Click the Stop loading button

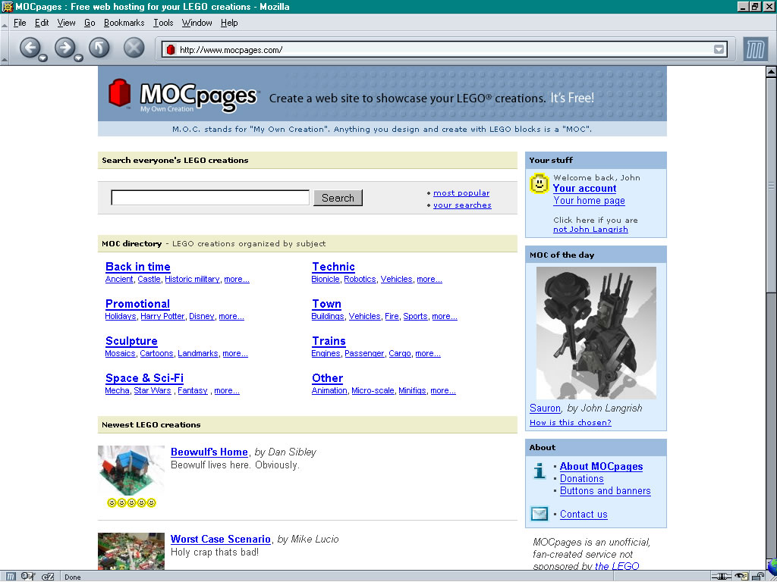click(134, 48)
